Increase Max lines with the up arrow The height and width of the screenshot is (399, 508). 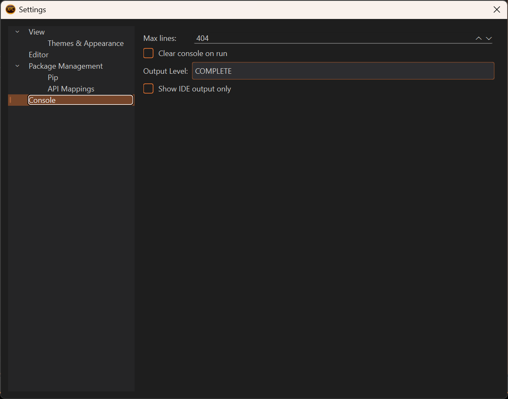478,38
